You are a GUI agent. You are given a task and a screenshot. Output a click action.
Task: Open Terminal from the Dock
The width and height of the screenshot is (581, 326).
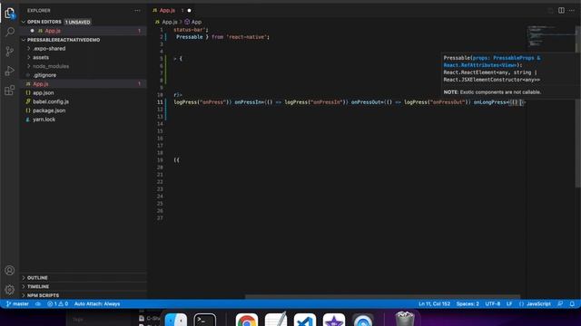(x=205, y=320)
